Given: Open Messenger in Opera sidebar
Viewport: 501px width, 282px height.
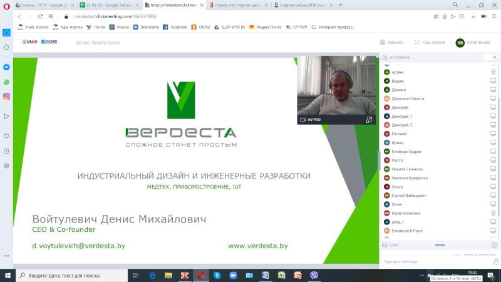Looking at the screenshot, I should pyautogui.click(x=6, y=67).
